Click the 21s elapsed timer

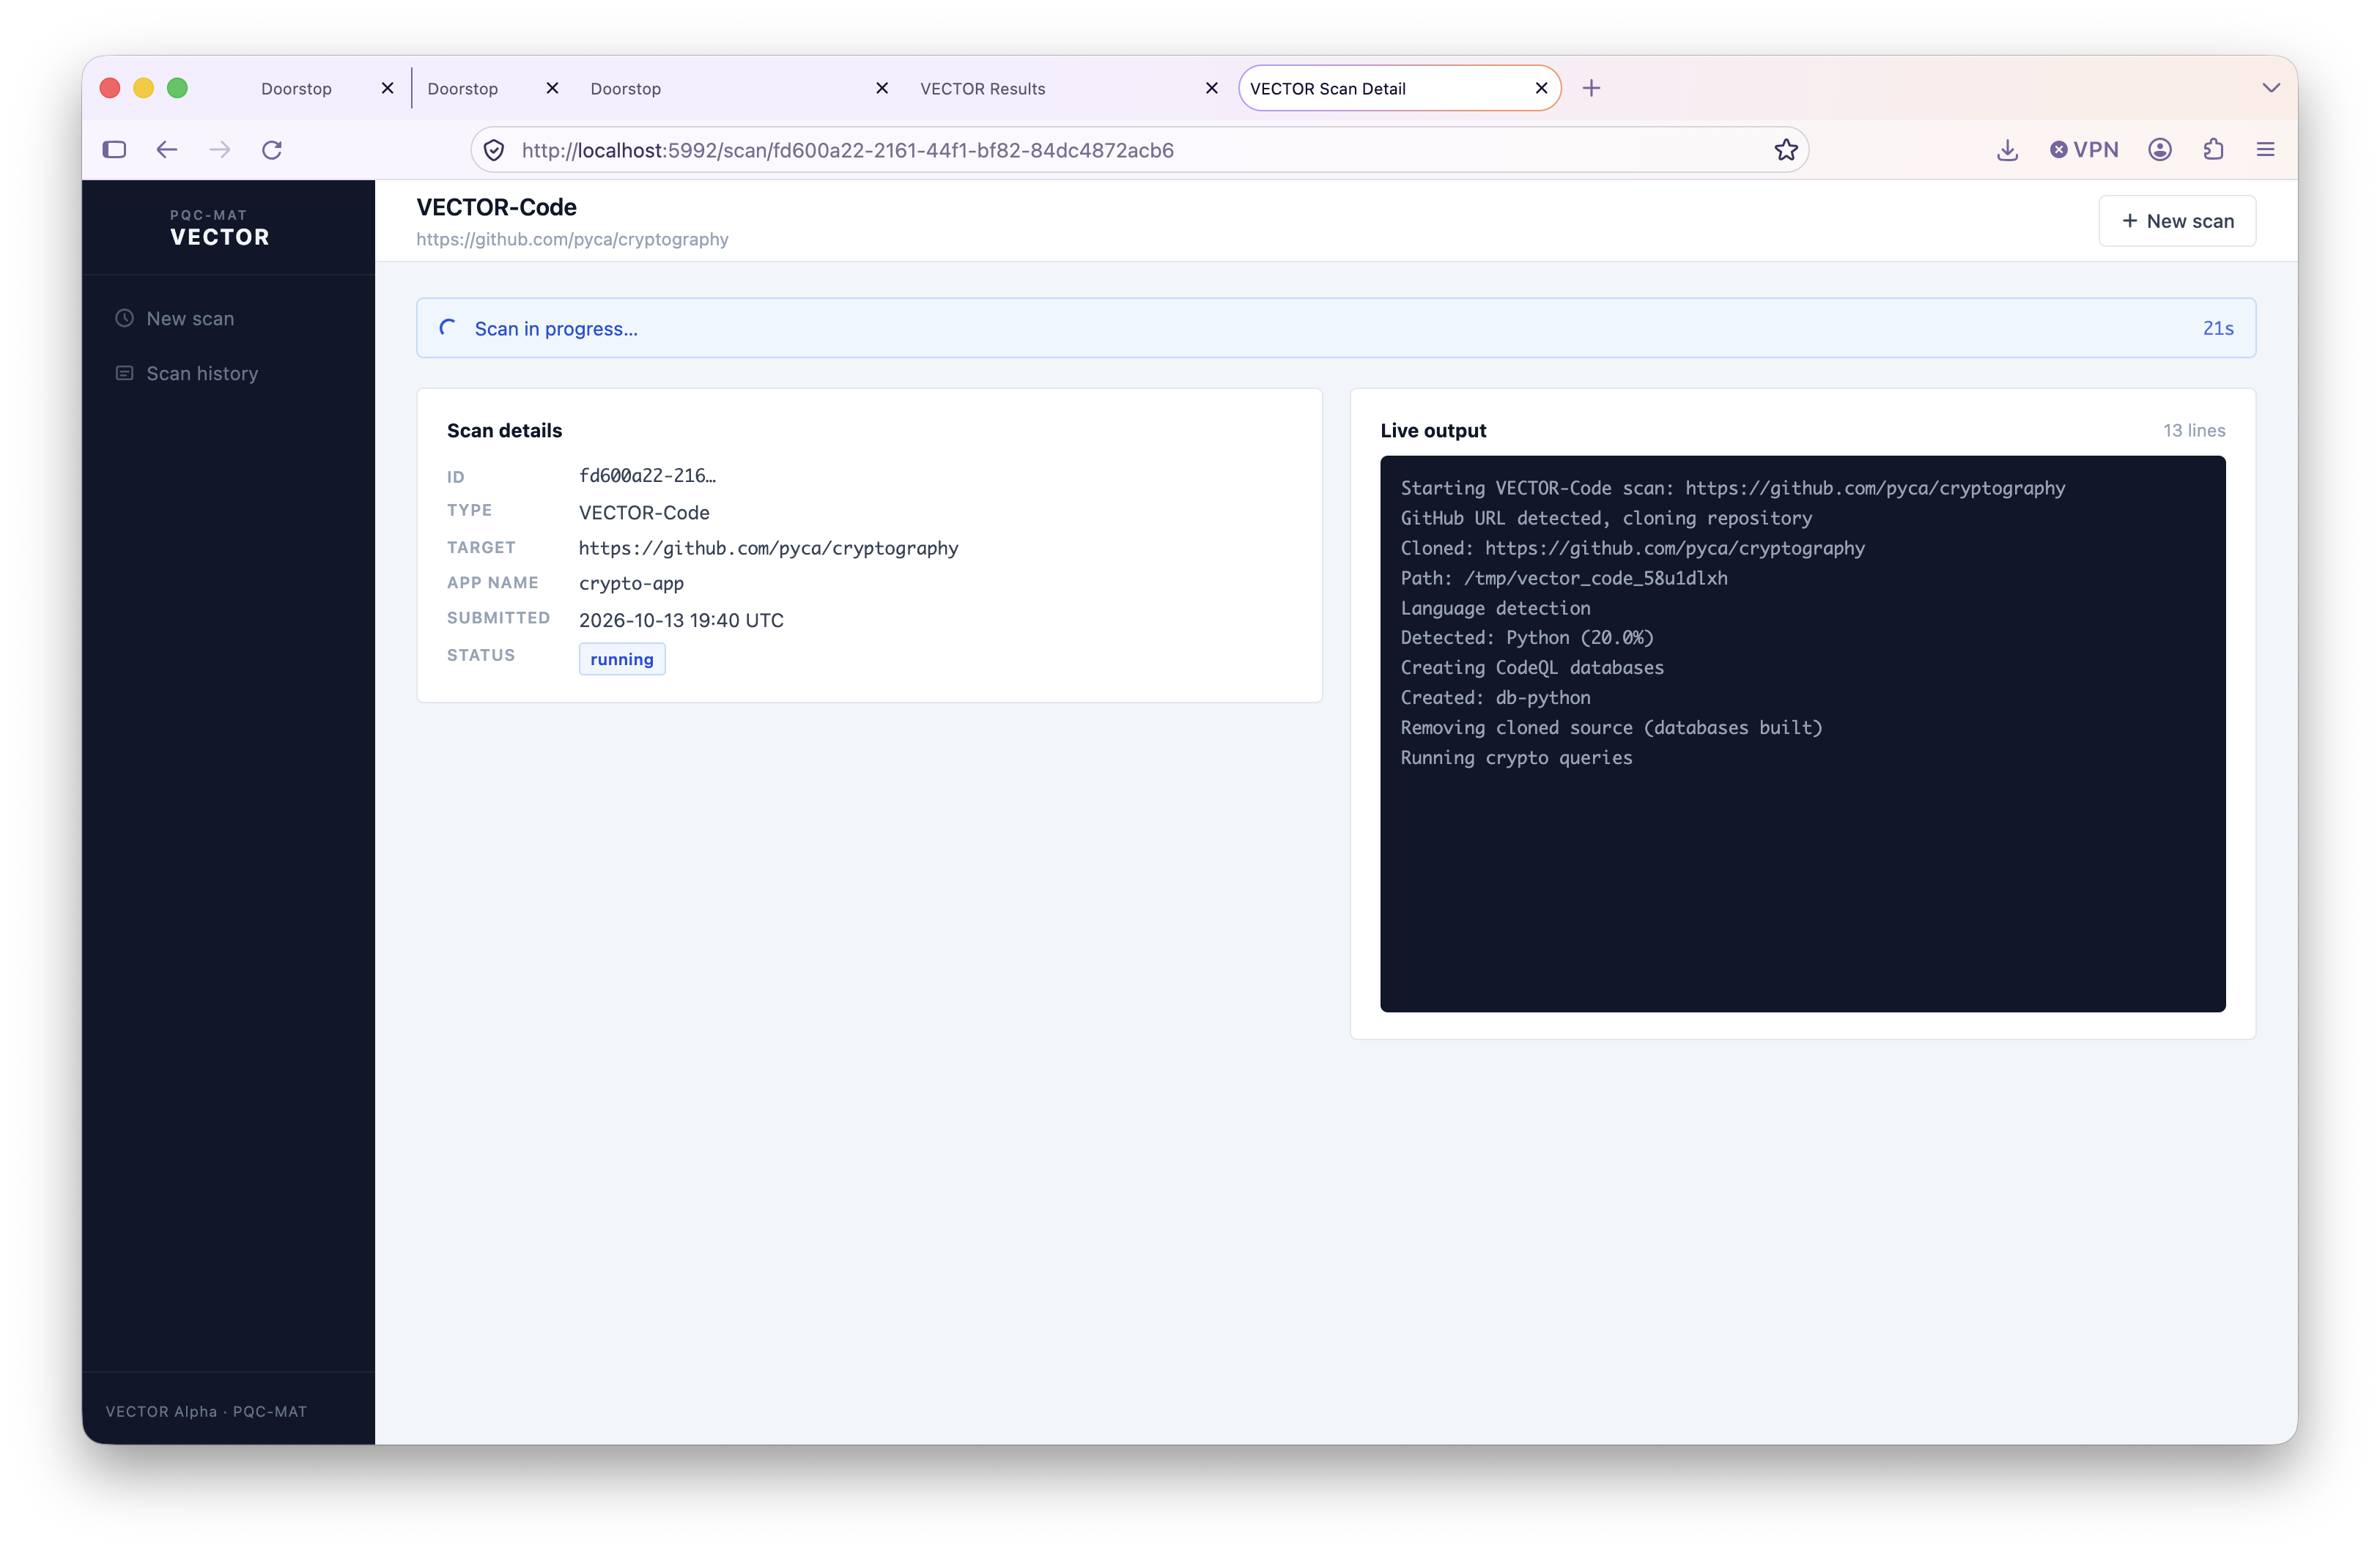coord(2218,328)
